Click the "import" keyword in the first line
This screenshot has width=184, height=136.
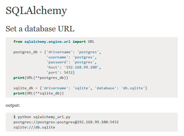[x=79, y=42]
